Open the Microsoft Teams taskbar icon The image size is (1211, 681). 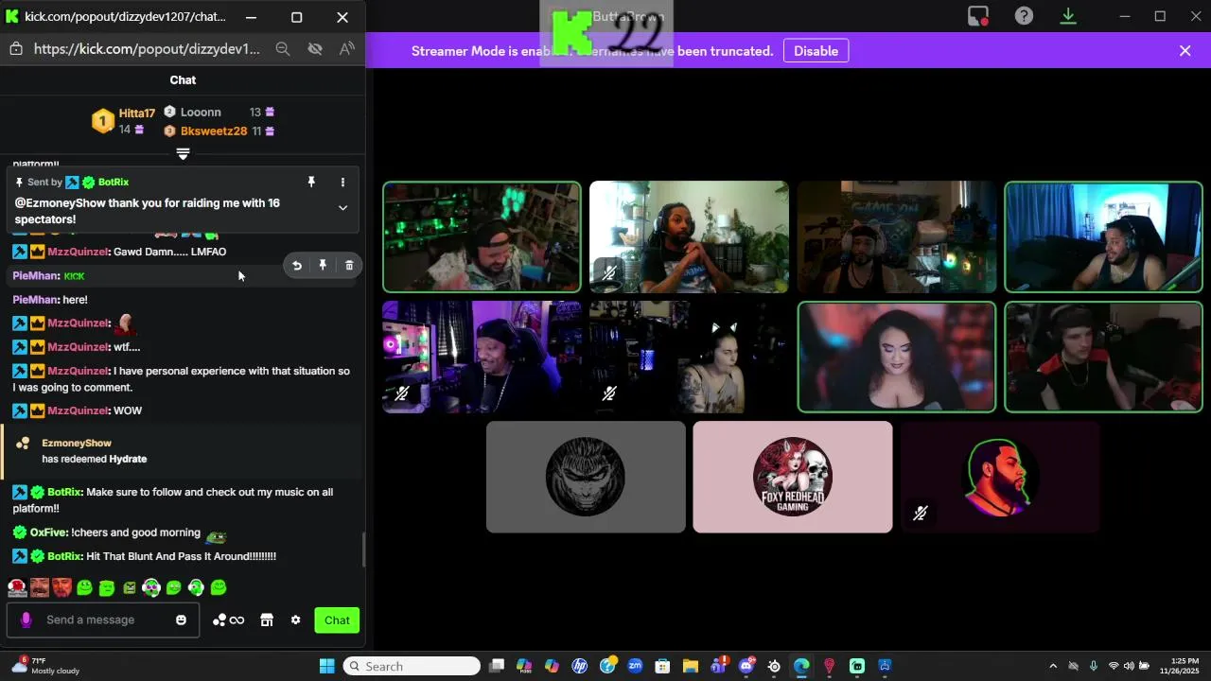(x=718, y=666)
